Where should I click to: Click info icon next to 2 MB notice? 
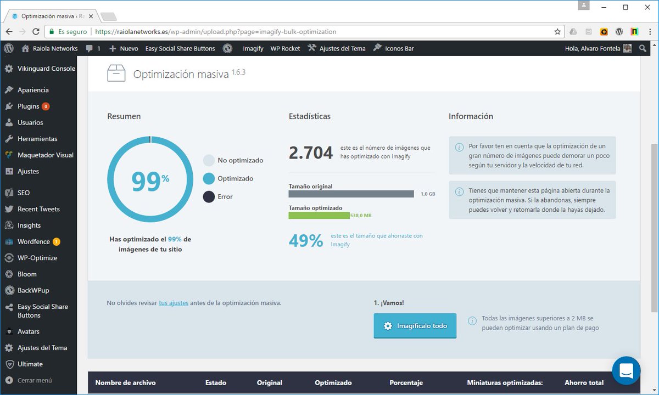pyautogui.click(x=472, y=321)
